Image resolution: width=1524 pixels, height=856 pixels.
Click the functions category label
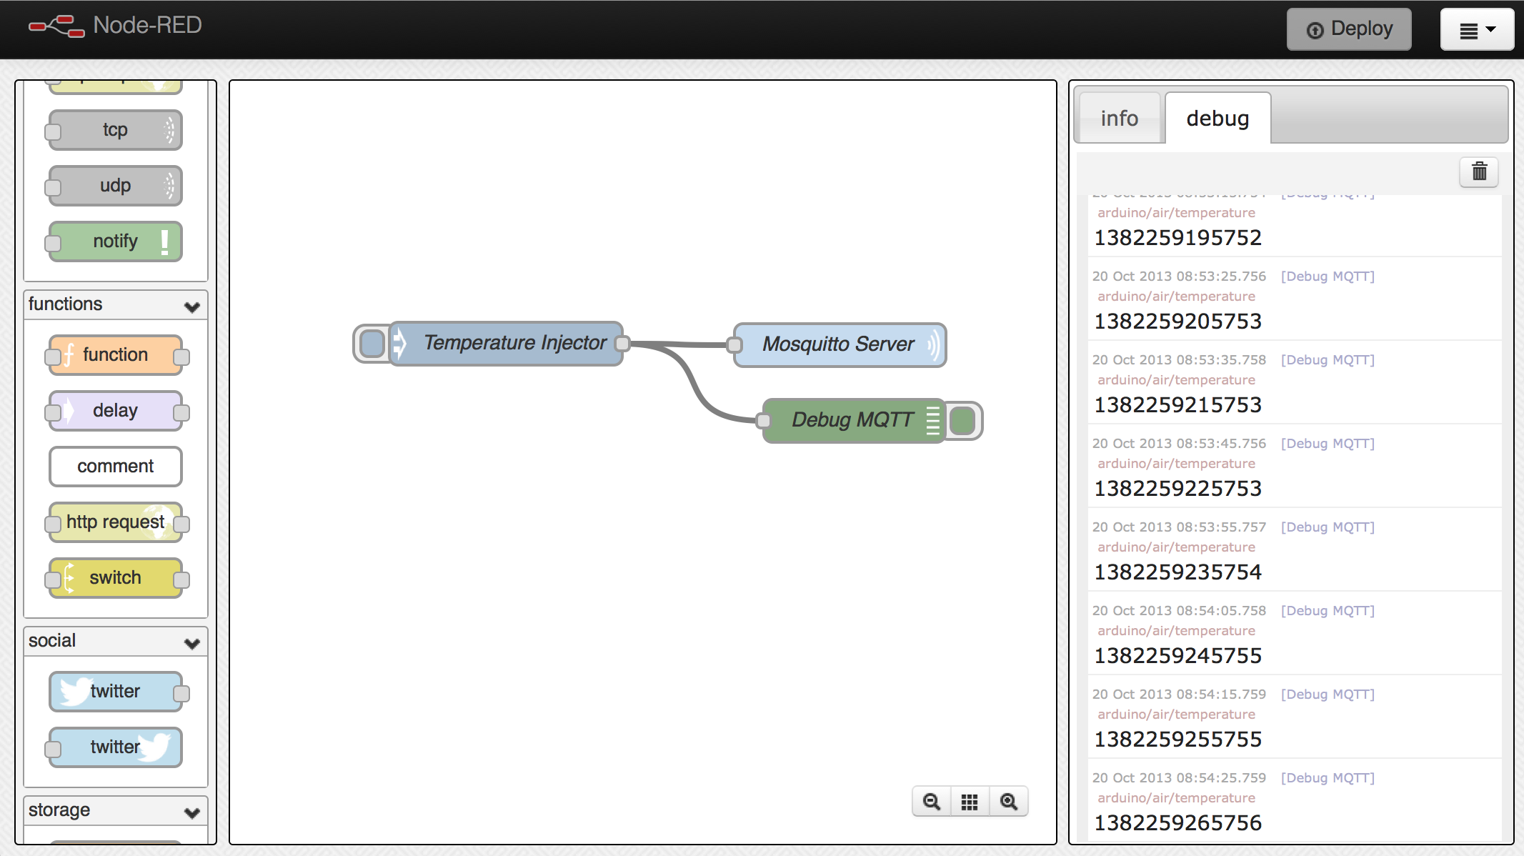pyautogui.click(x=65, y=304)
